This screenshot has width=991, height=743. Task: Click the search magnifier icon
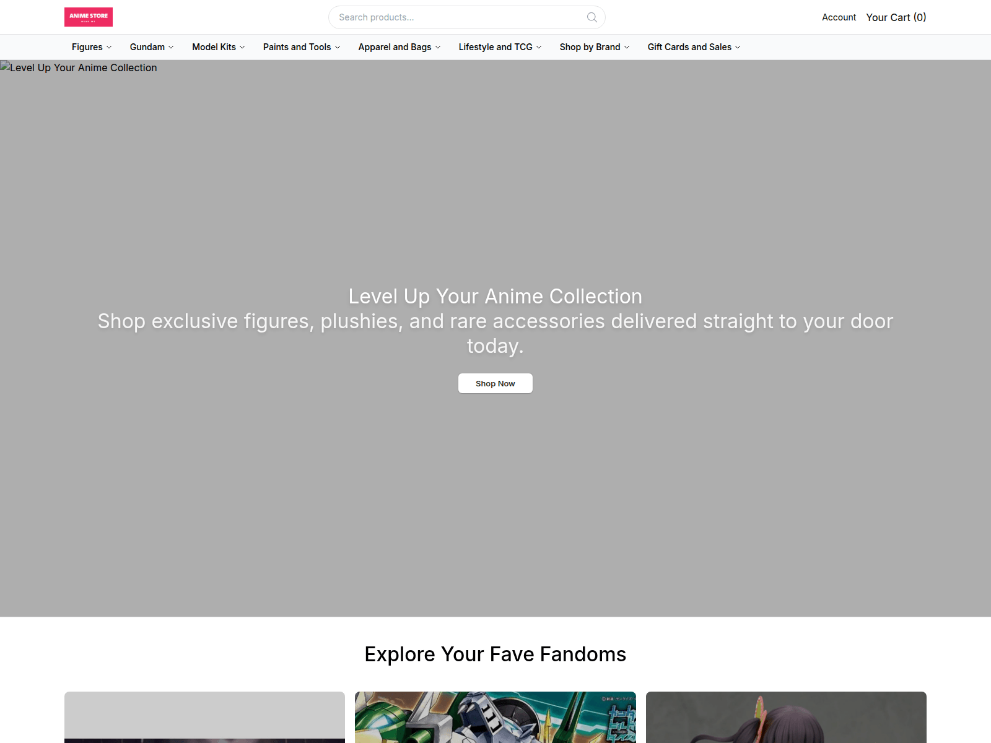(592, 17)
